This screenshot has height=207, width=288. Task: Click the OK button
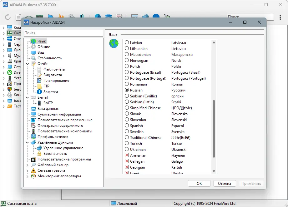click(x=199, y=184)
